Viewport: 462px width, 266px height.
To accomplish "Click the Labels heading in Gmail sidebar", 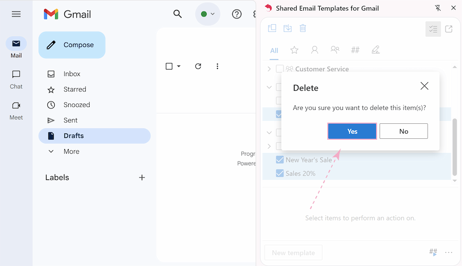I will click(57, 177).
